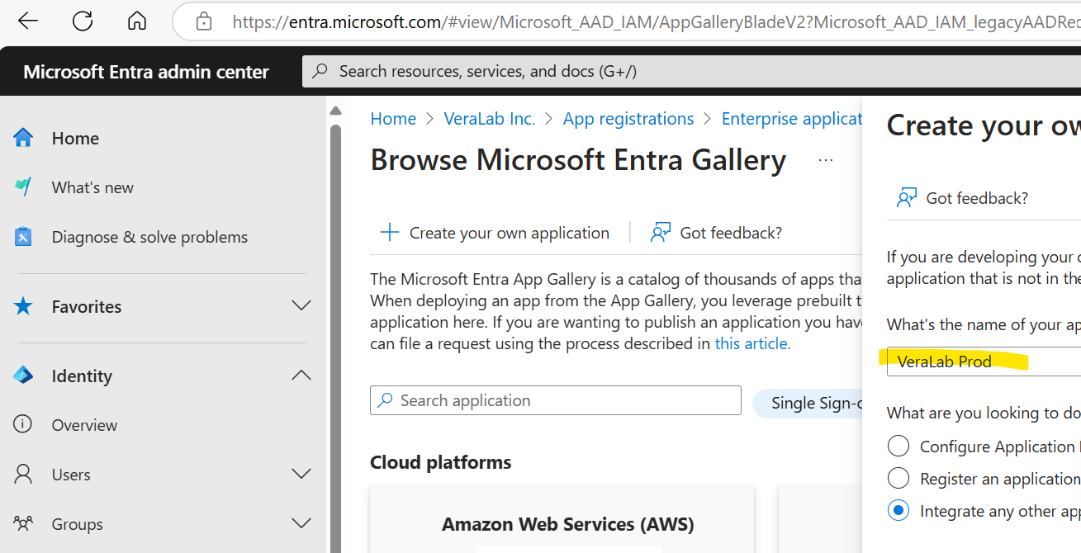This screenshot has height=553, width=1081.
Task: Click App registrations breadcrumb
Action: click(628, 119)
